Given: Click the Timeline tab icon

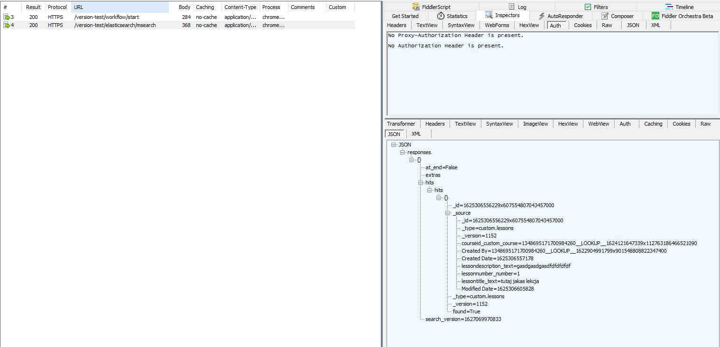Looking at the screenshot, I should tap(669, 7).
